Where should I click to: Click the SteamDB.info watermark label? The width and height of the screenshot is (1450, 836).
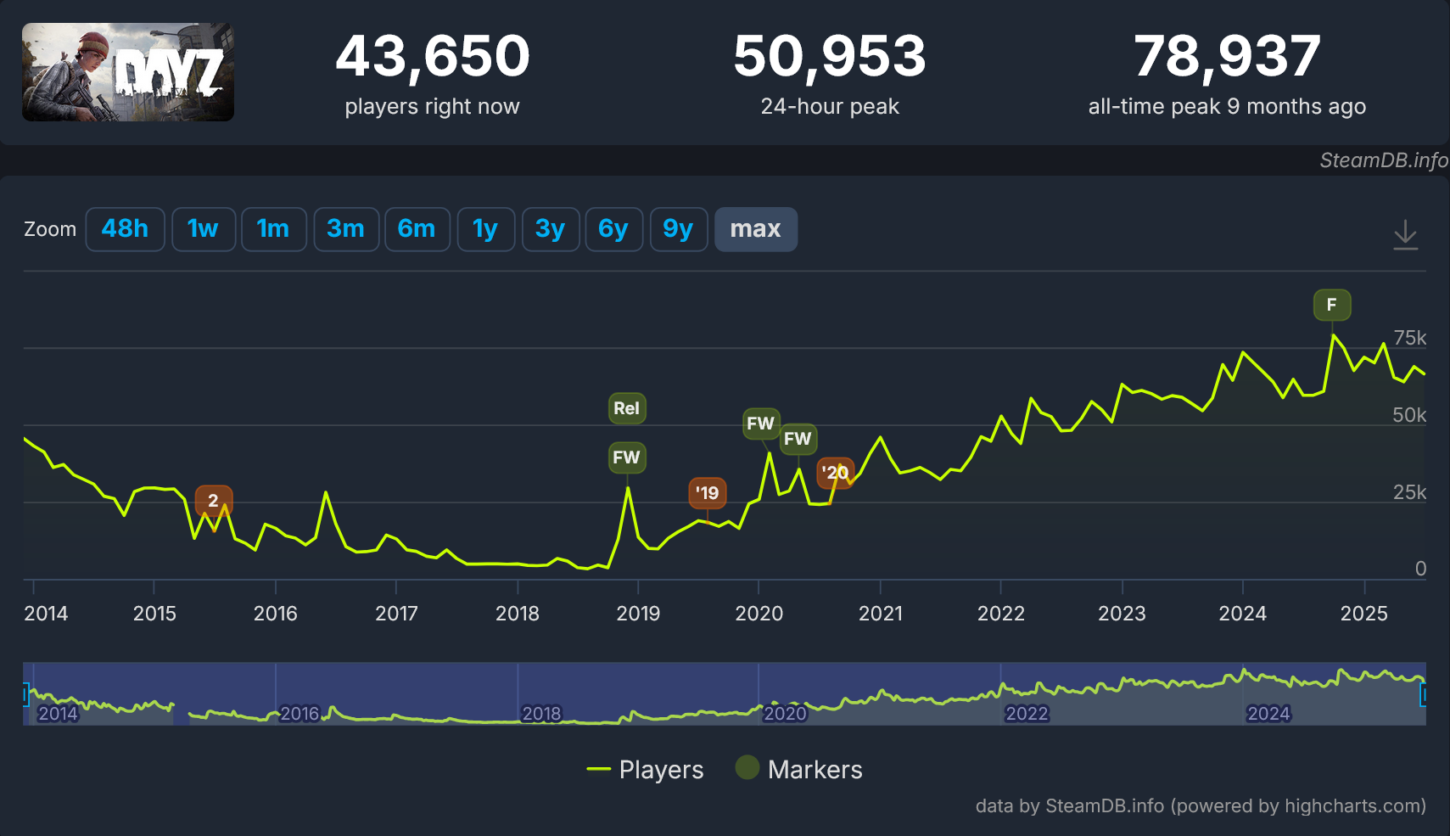coord(1384,160)
